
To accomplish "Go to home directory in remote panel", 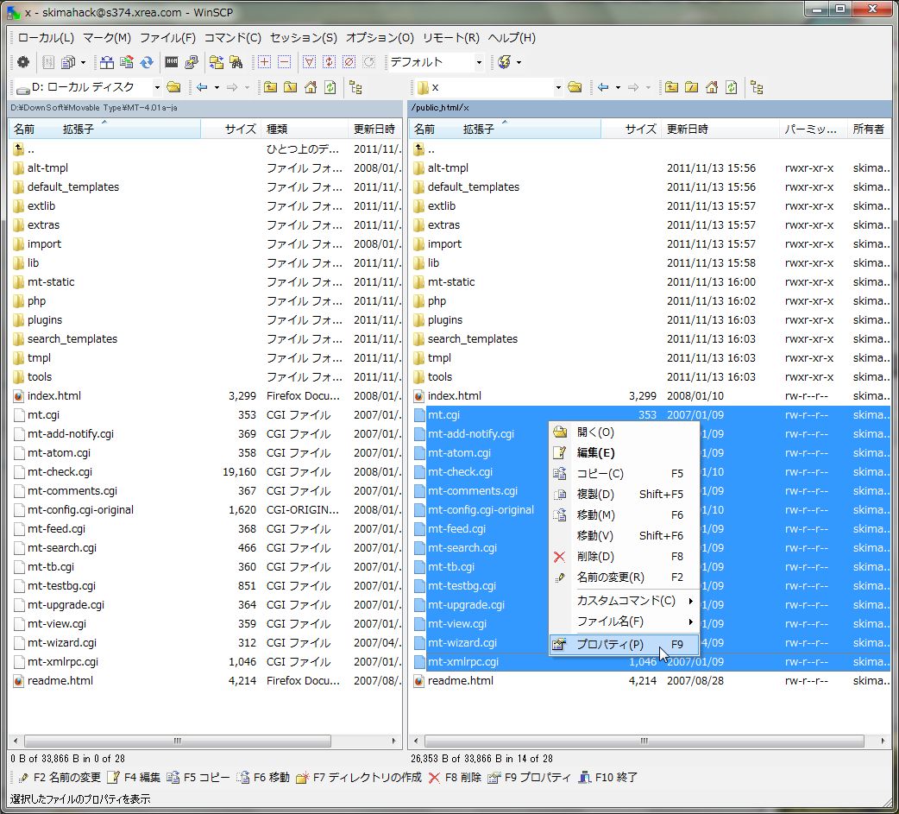I will click(712, 87).
